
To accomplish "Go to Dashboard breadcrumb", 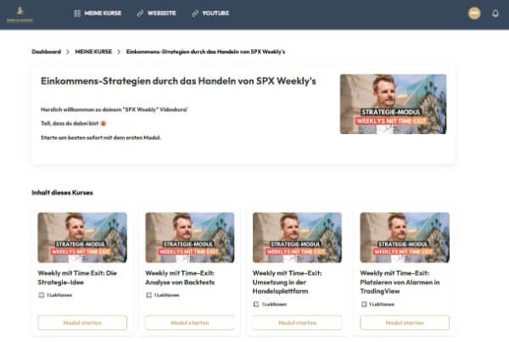I will point(47,52).
